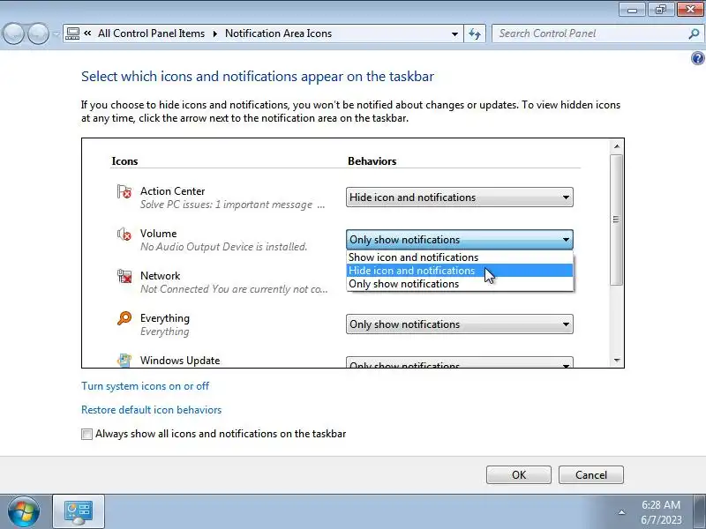This screenshot has width=706, height=529.
Task: Click the Icons column header
Action: [x=124, y=161]
